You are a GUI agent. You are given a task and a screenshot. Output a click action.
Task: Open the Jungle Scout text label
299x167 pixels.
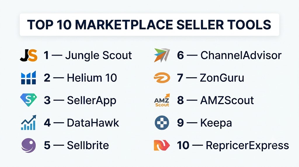tap(98, 55)
